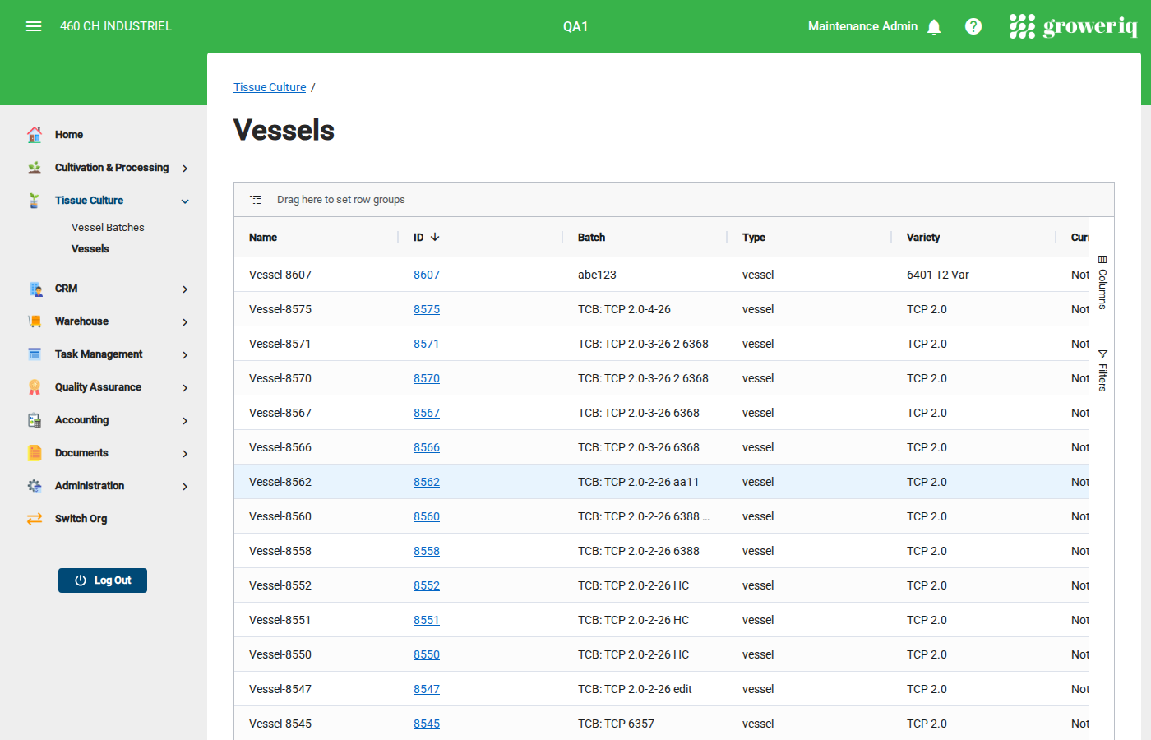Collapse the Tissue Culture section chevron

(x=184, y=200)
